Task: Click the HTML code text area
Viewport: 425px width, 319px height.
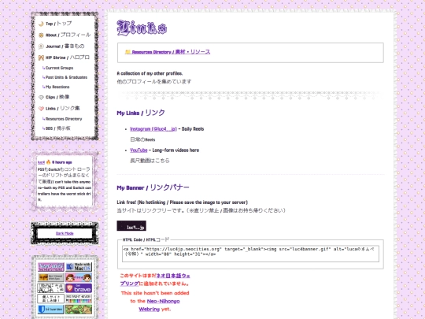Action: tap(250, 254)
